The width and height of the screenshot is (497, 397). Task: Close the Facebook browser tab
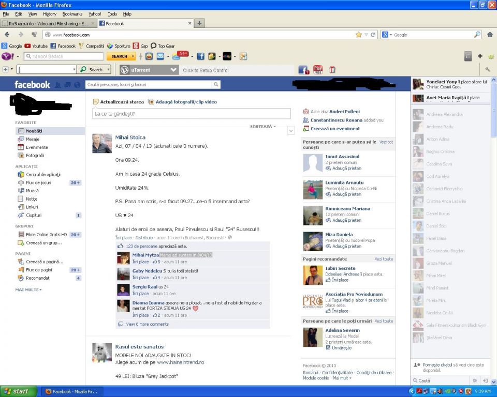click(x=189, y=23)
